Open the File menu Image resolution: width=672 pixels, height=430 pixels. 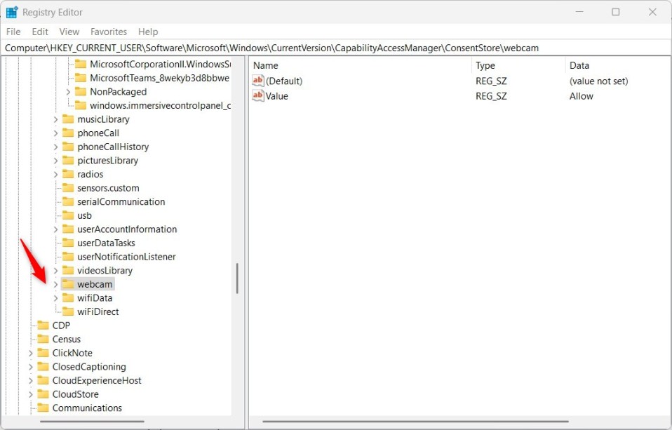click(13, 32)
